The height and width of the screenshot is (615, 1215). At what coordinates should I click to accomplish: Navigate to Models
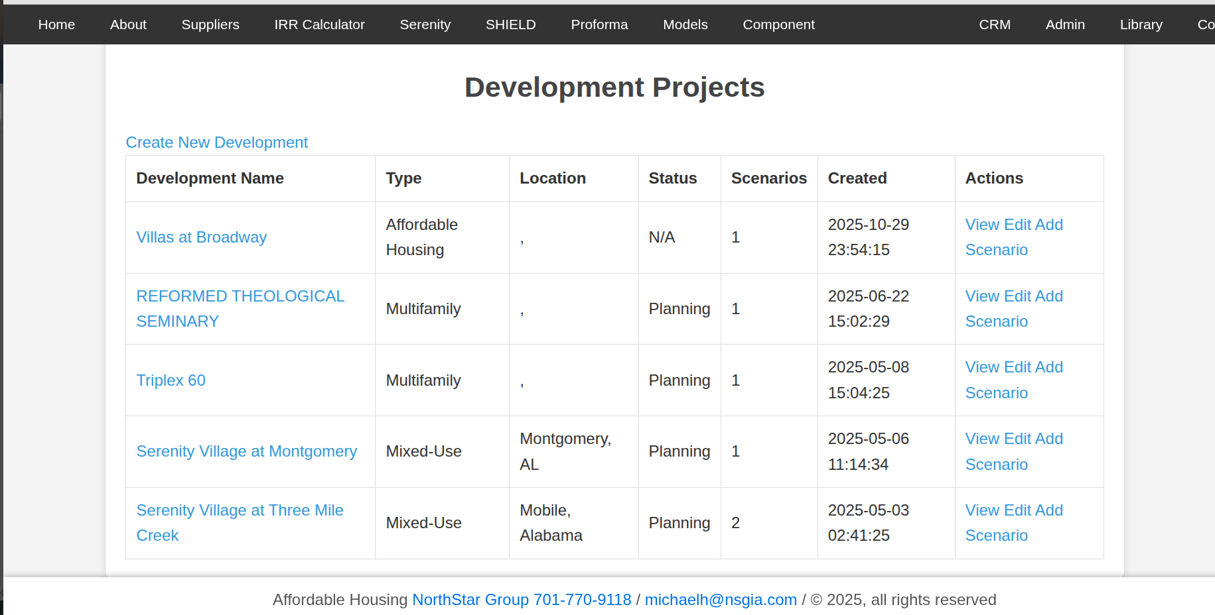(x=685, y=25)
